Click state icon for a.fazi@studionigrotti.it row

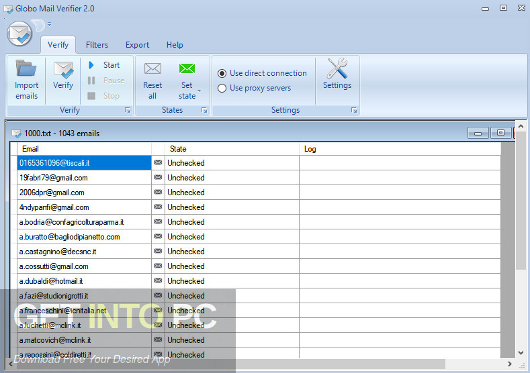[x=158, y=295]
